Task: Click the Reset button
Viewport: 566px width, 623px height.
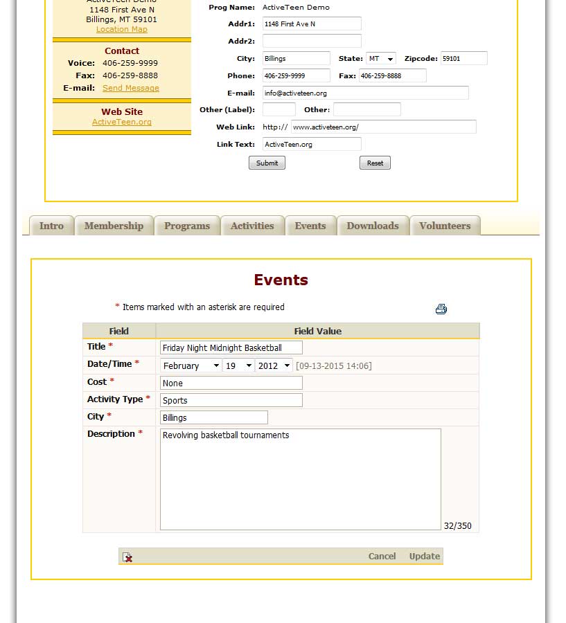Action: tap(375, 163)
